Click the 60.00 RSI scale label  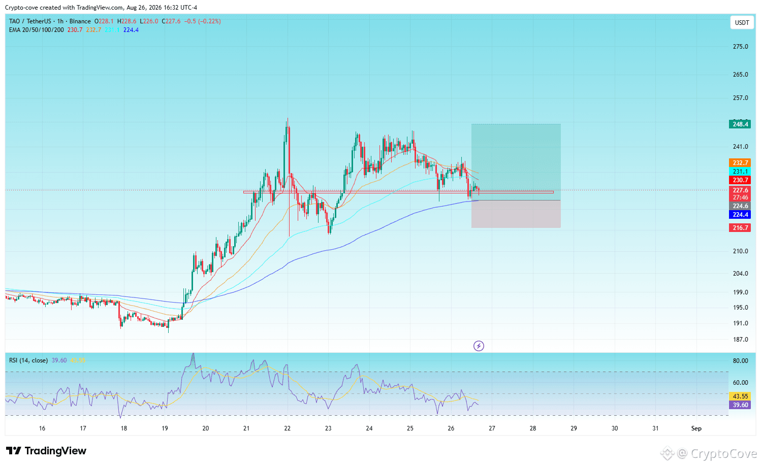[x=740, y=383]
